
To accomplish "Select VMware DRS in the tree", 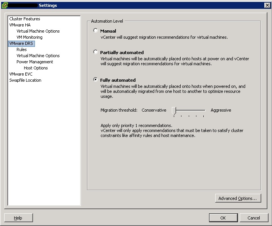I will (21, 43).
